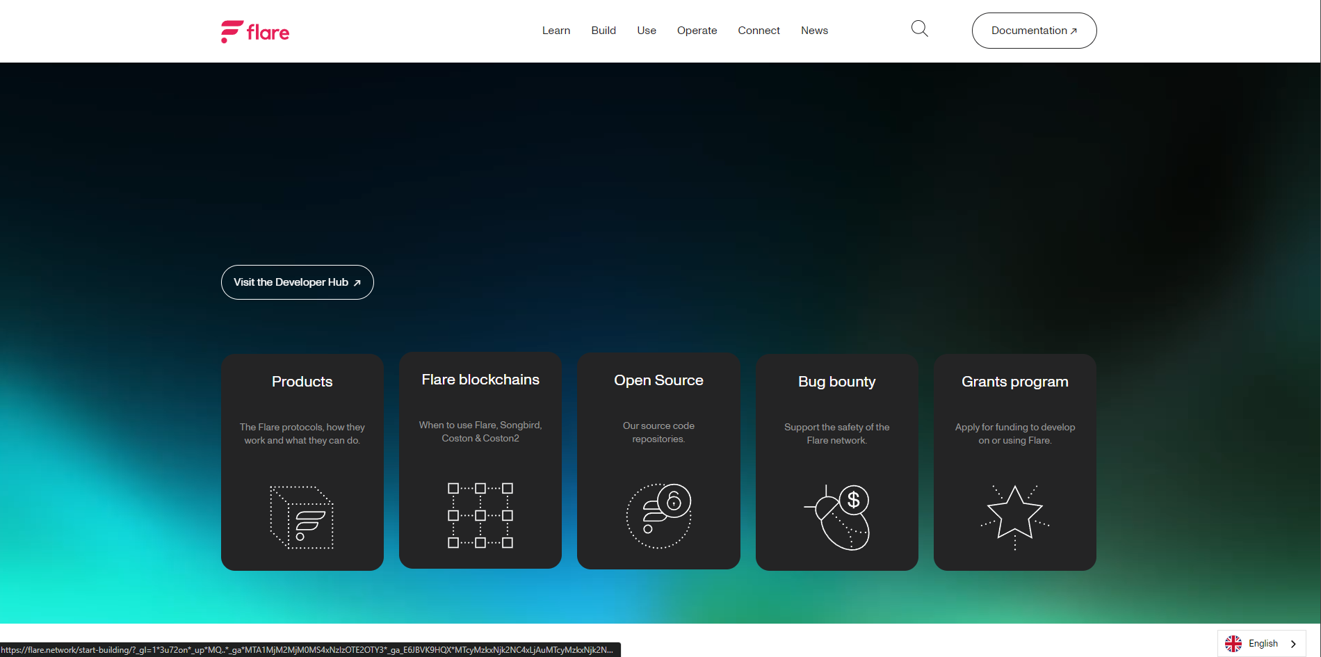Click the Open Source lock icon
This screenshot has height=657, width=1321.
(x=658, y=516)
